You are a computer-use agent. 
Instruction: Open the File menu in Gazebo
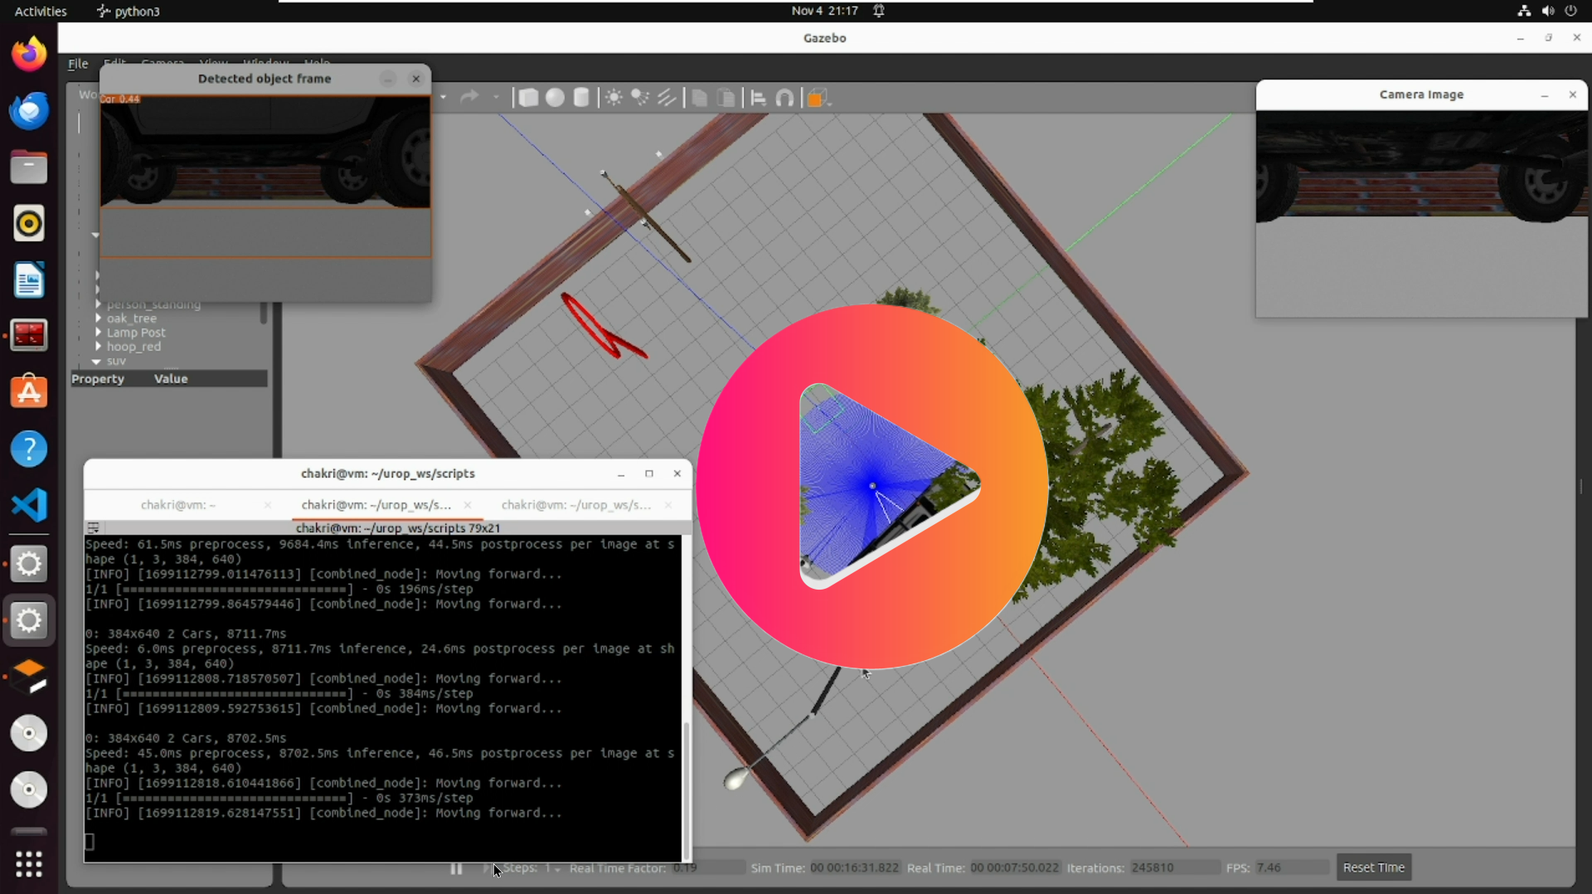click(78, 64)
